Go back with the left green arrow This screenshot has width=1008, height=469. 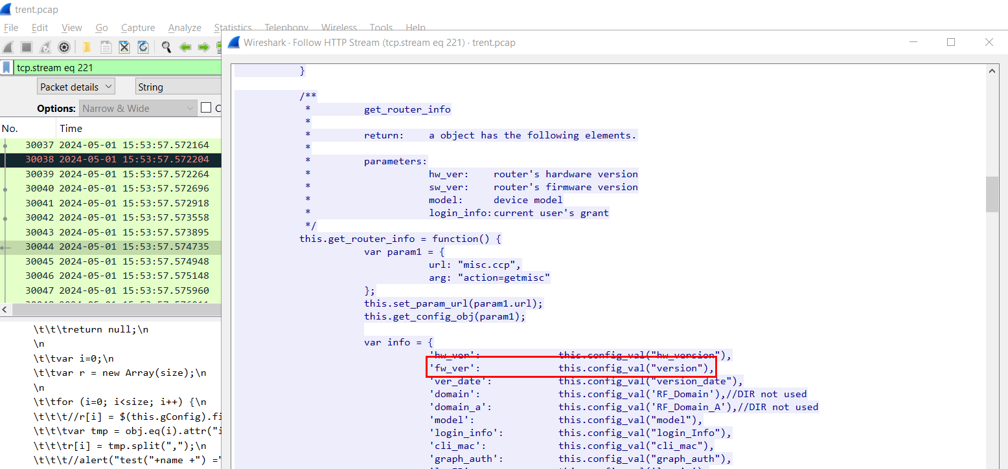coord(185,47)
